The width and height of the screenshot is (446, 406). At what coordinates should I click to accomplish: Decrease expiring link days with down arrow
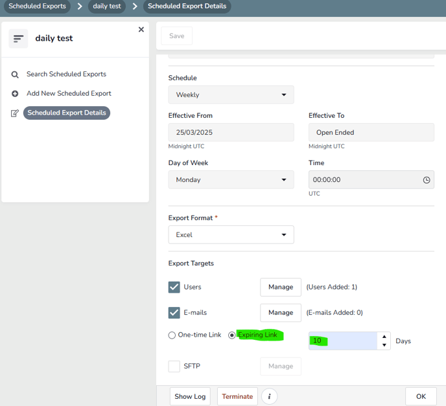(x=384, y=345)
